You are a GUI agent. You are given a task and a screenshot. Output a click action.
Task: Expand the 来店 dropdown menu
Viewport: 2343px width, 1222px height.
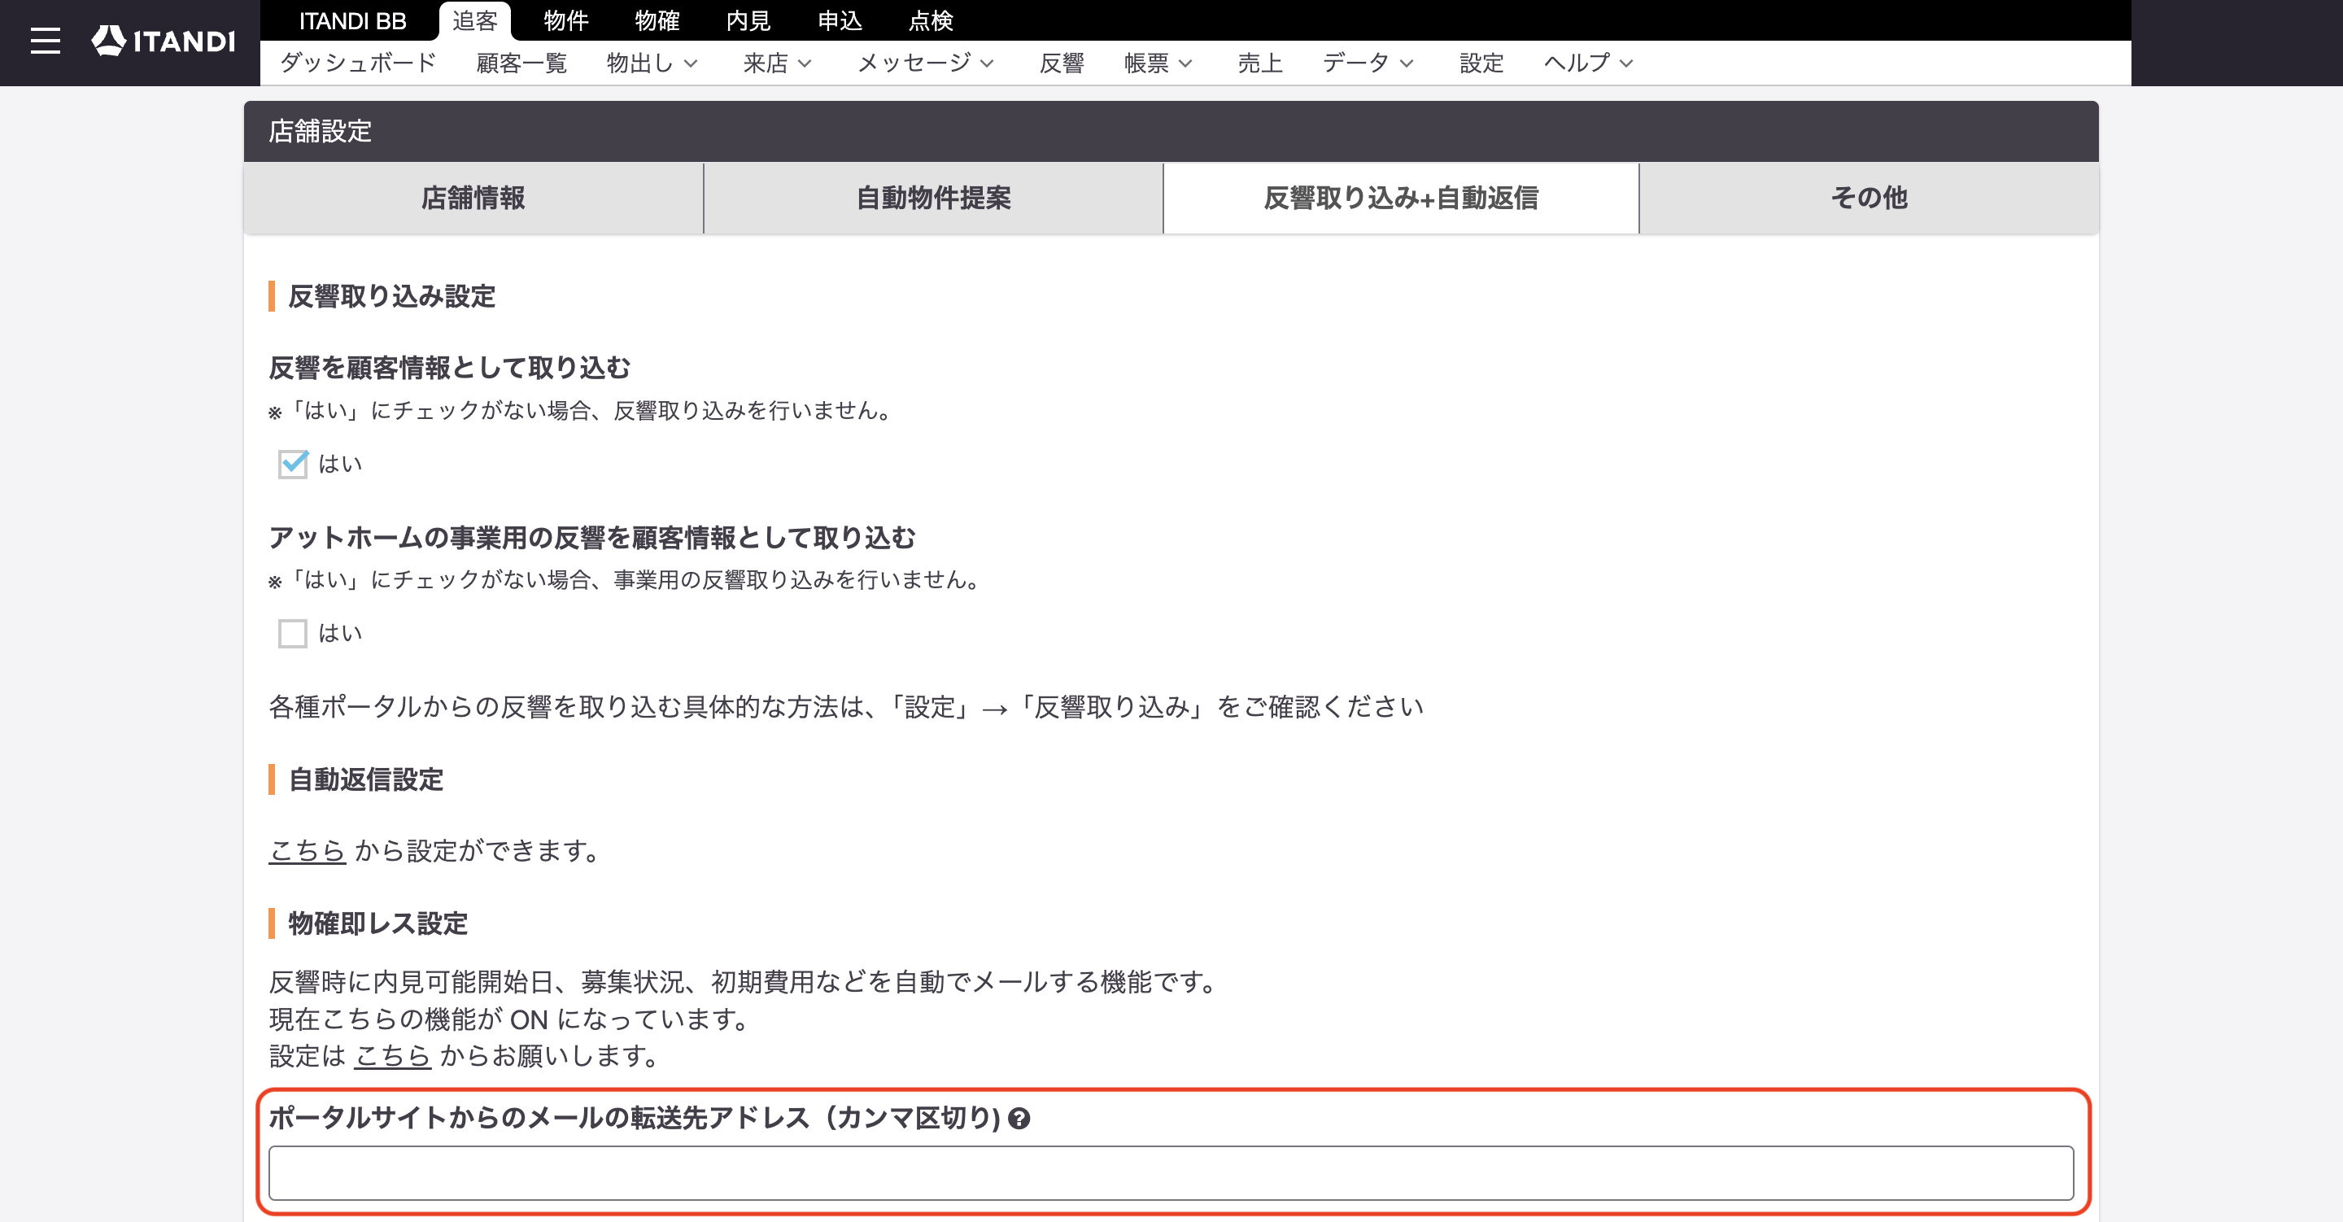pos(777,63)
